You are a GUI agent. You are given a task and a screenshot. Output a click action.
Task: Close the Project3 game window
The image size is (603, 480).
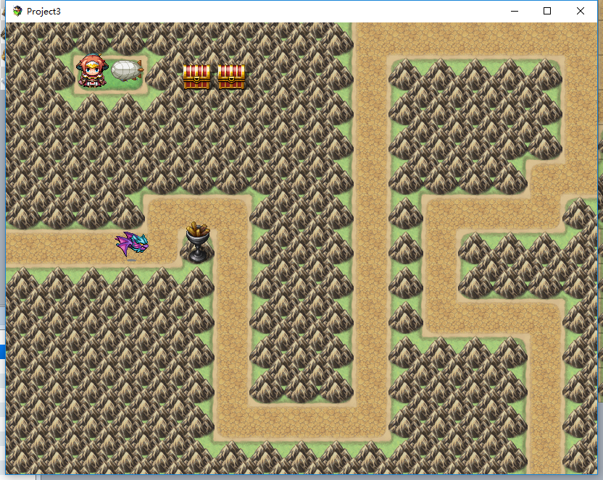(581, 11)
